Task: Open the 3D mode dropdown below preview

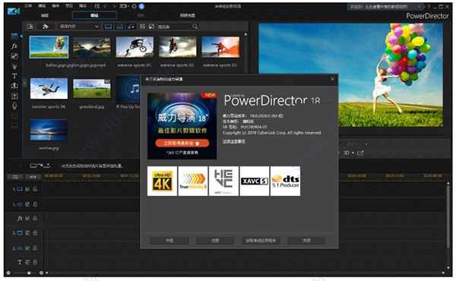Action: coord(349,153)
